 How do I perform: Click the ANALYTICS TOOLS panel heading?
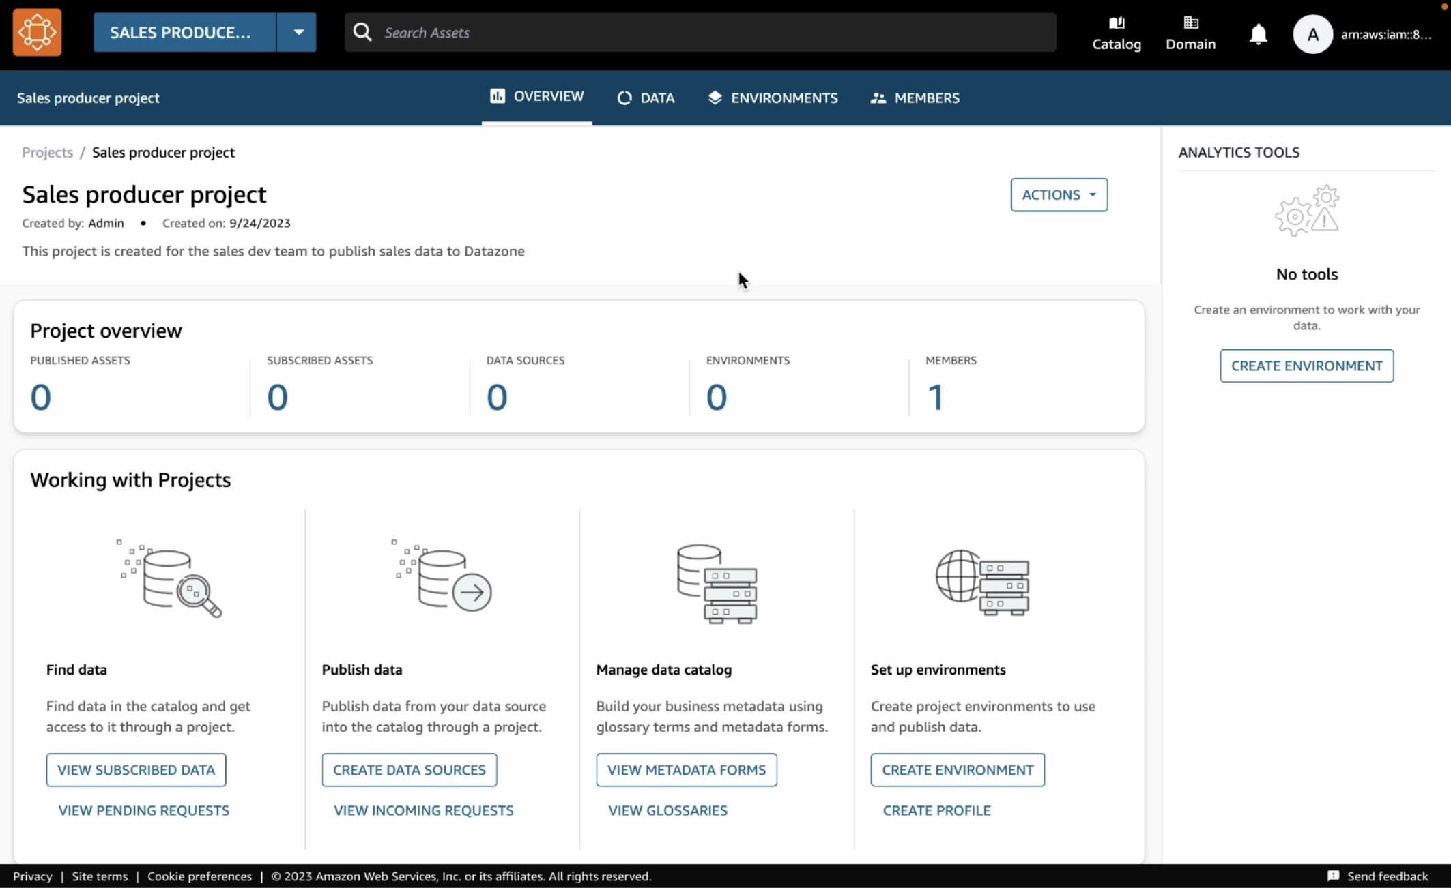pyautogui.click(x=1239, y=152)
